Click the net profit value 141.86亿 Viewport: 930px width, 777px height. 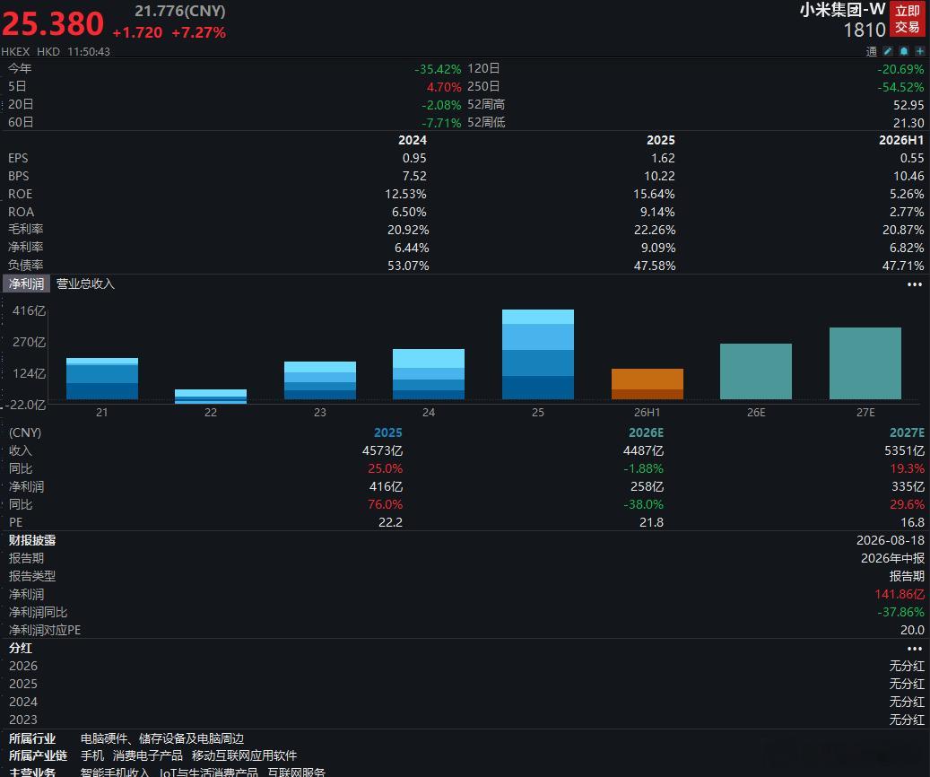click(900, 594)
